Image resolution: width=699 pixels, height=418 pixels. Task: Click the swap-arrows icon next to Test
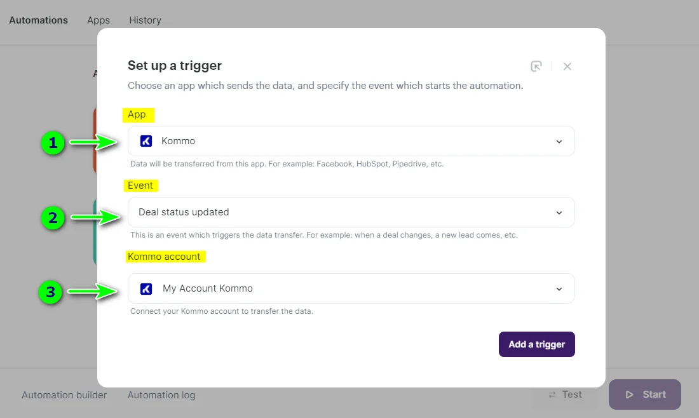[552, 394]
